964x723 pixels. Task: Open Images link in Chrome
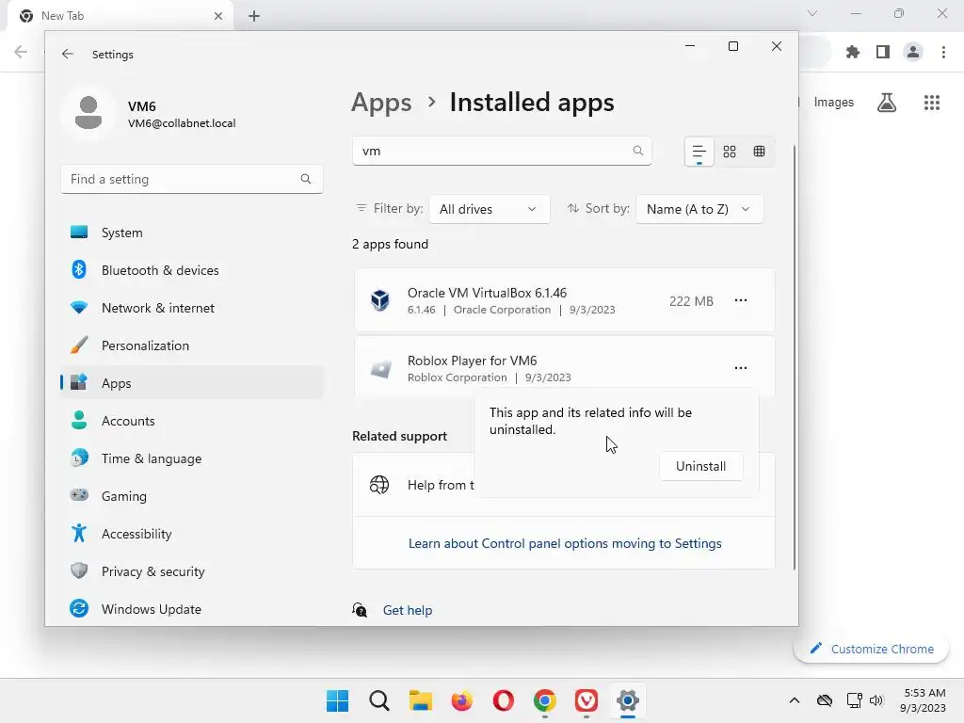[834, 102]
